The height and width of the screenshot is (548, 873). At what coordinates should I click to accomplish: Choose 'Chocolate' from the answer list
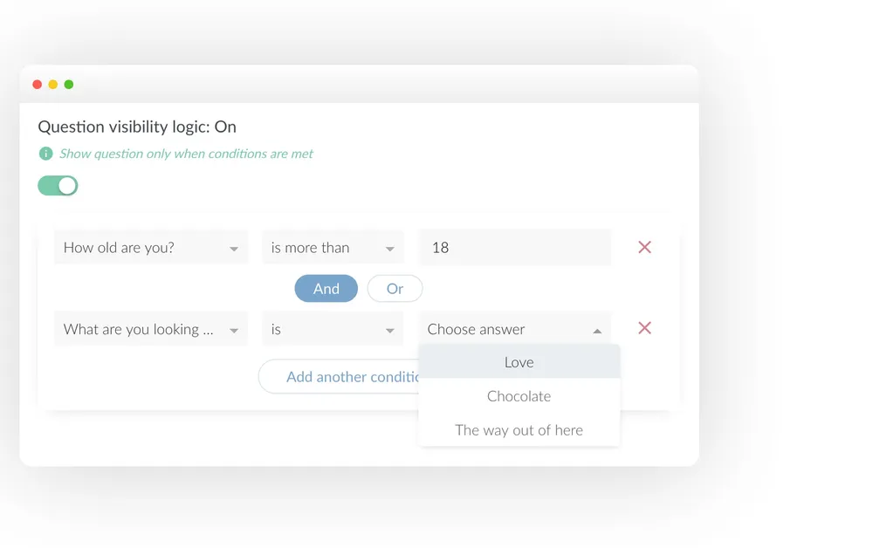coord(519,396)
